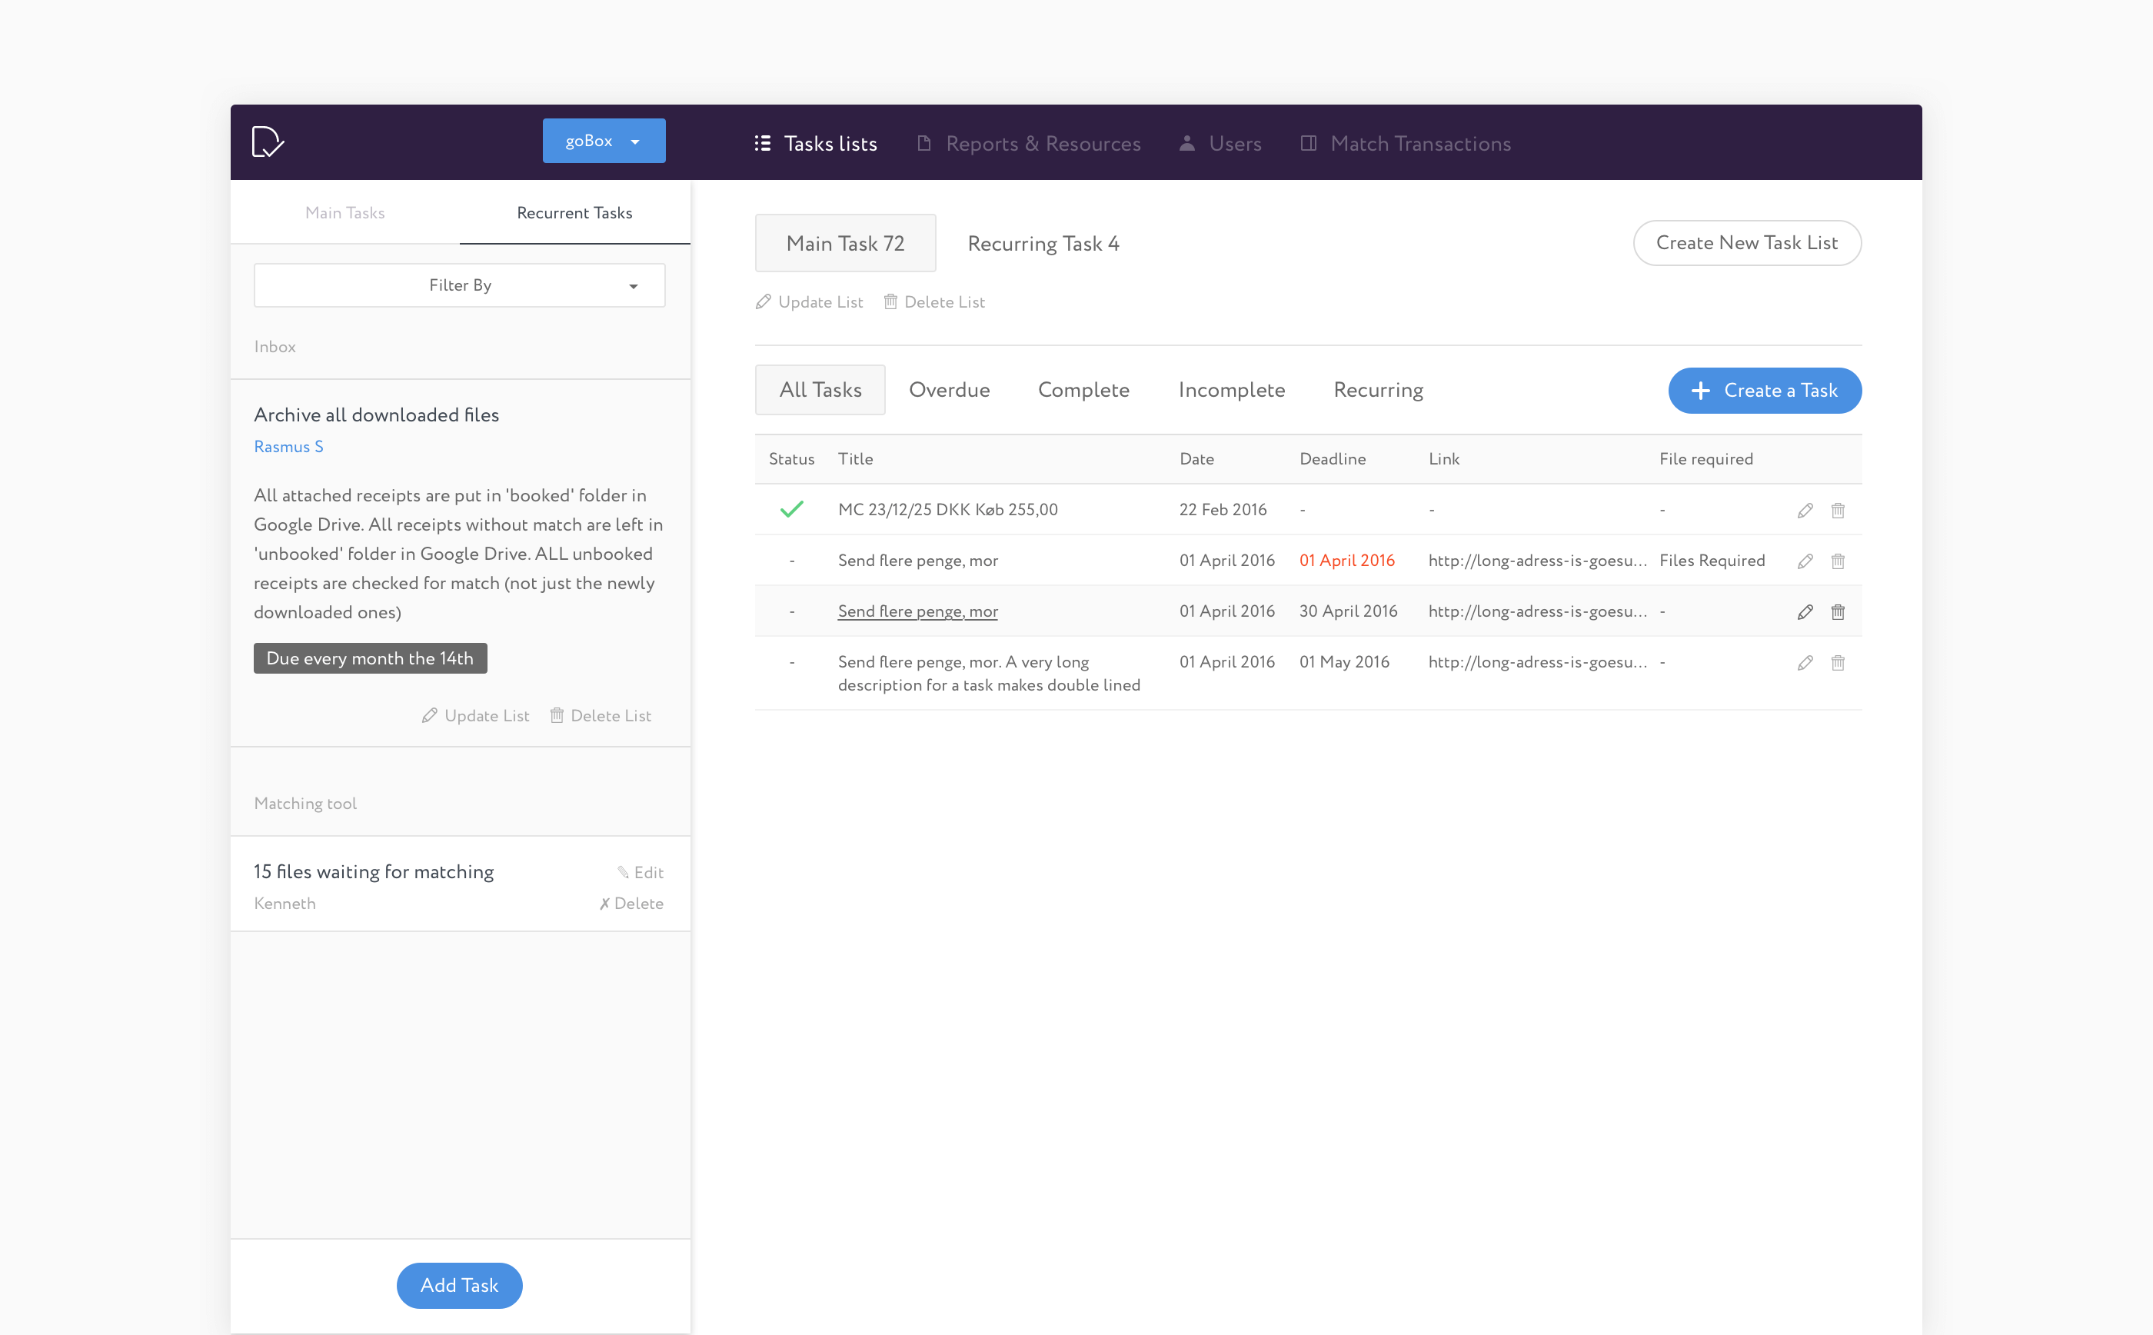The width and height of the screenshot is (2153, 1335).
Task: Delete the task due 30 April 2016
Action: [1837, 612]
